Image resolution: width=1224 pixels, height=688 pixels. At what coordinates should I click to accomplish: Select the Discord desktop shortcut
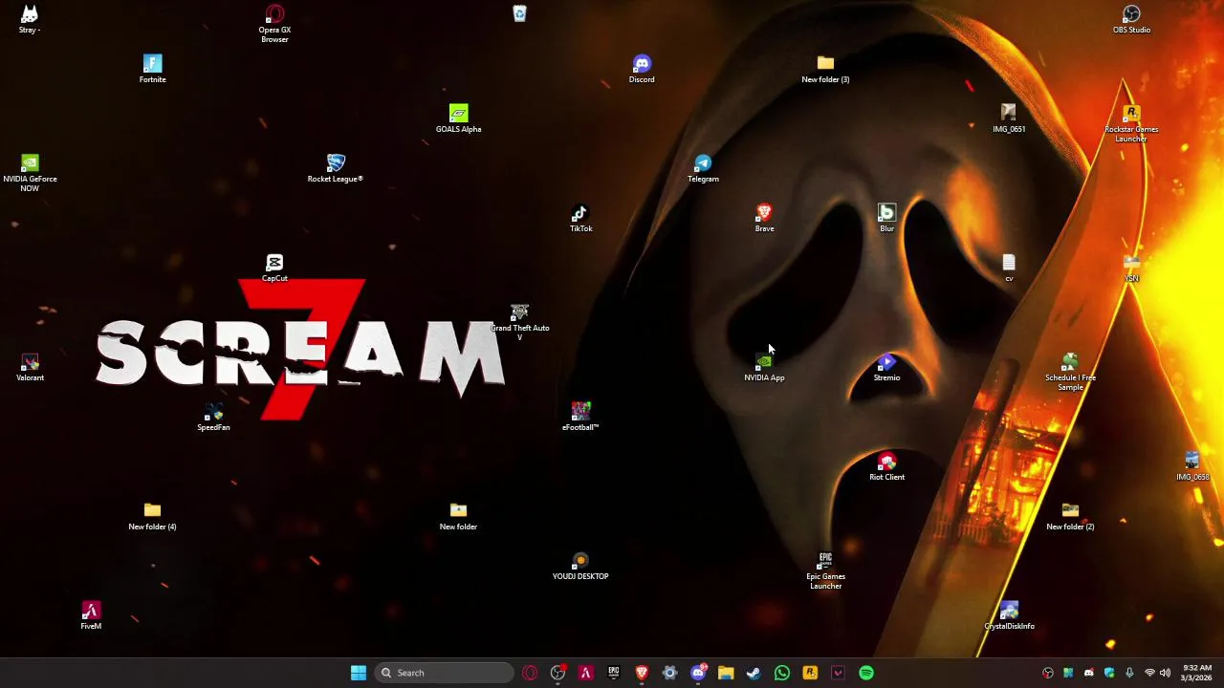pos(642,69)
